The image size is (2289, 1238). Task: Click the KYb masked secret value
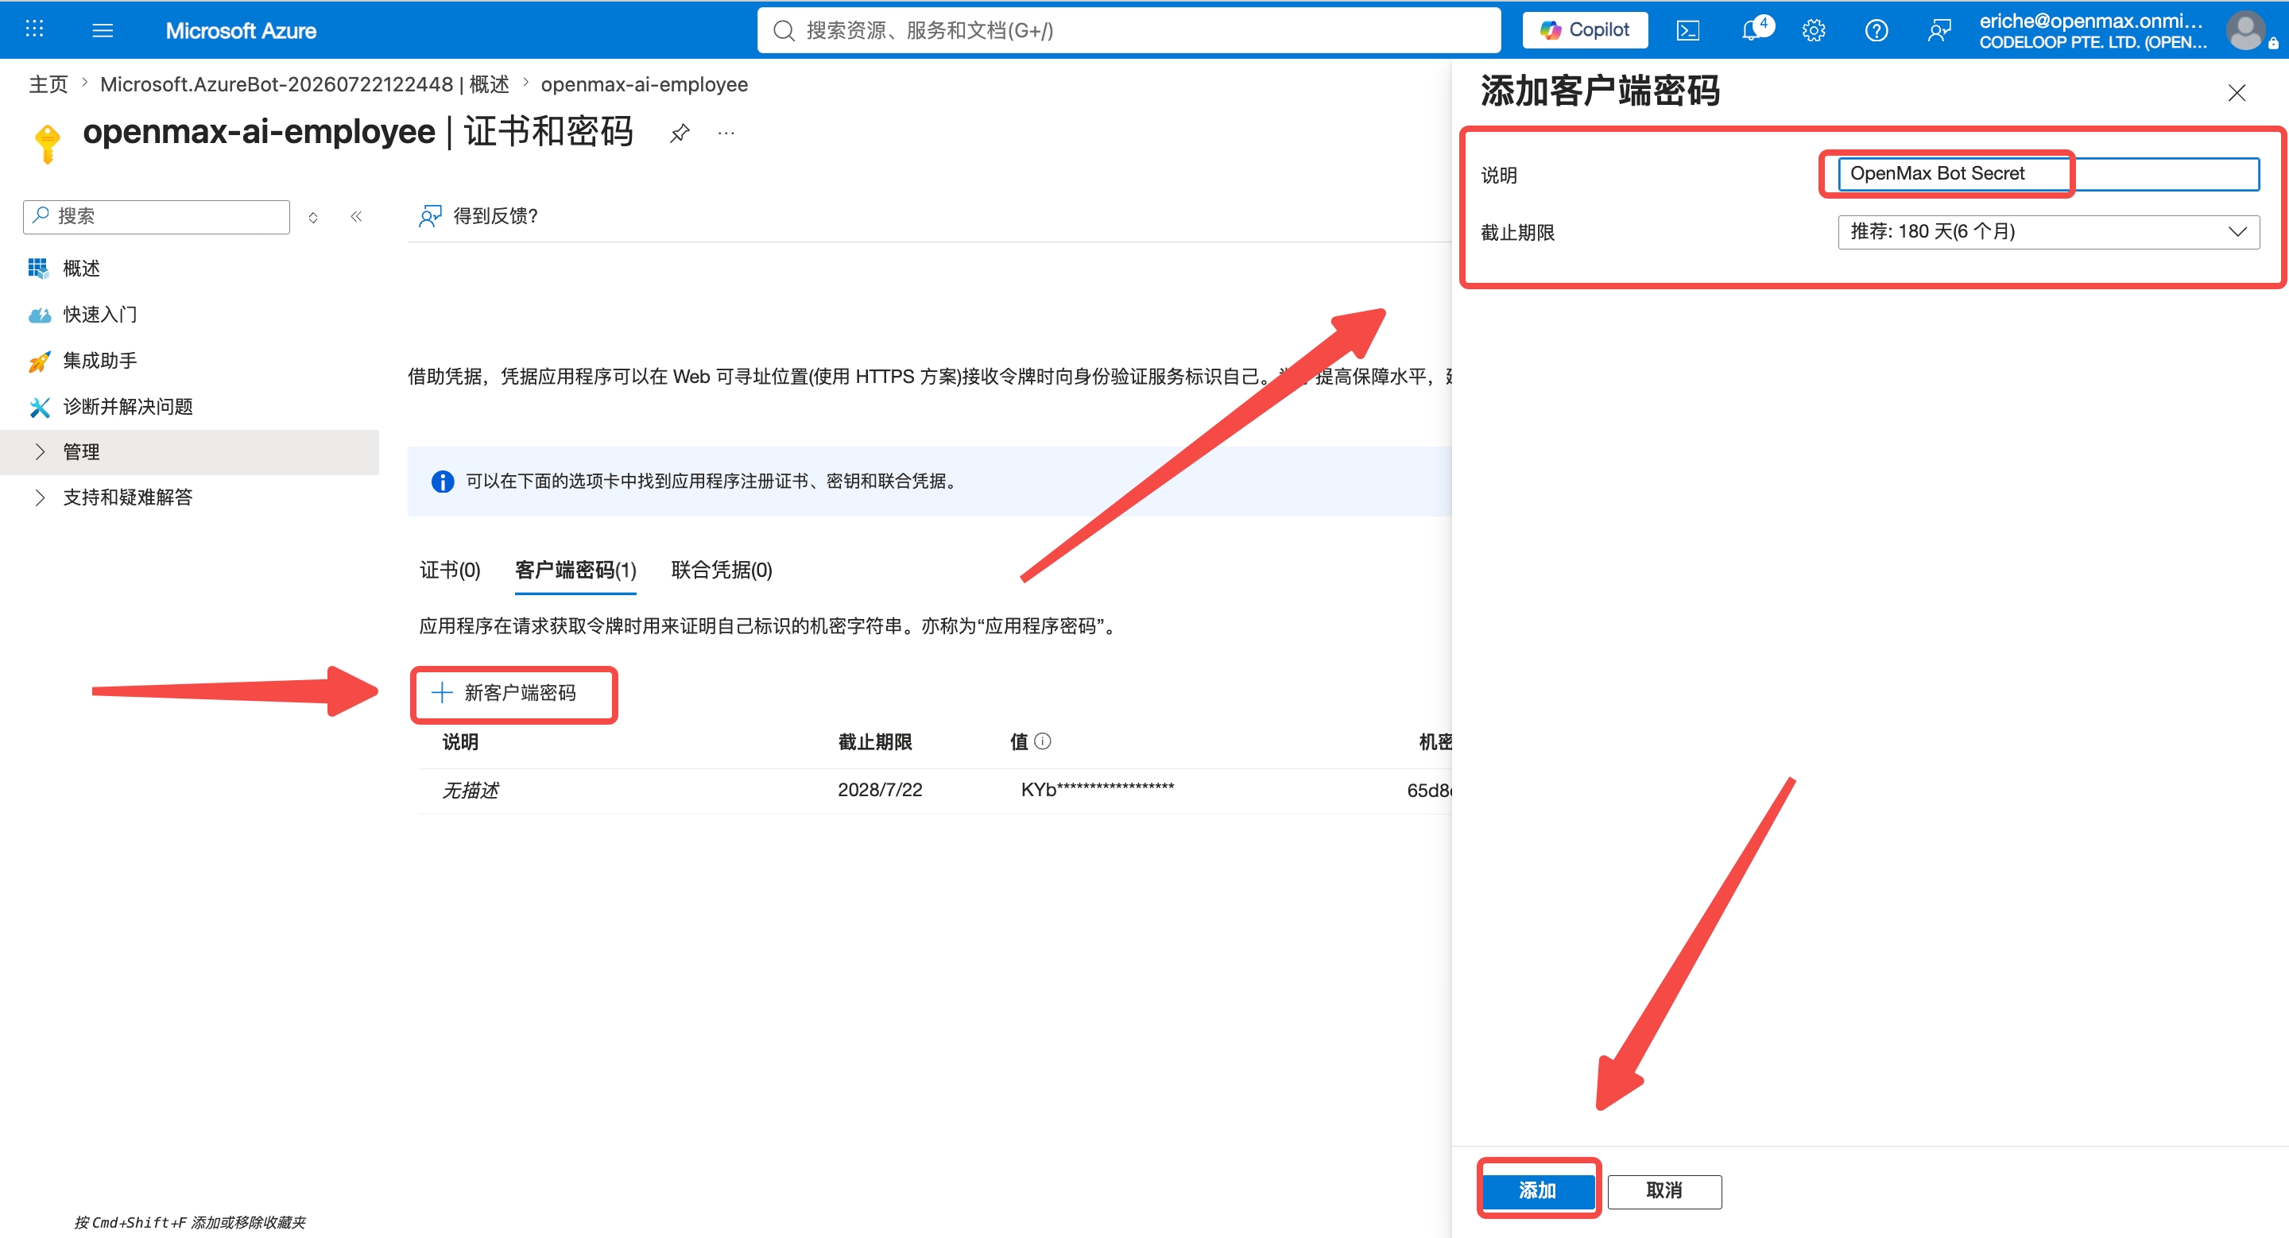point(1097,790)
